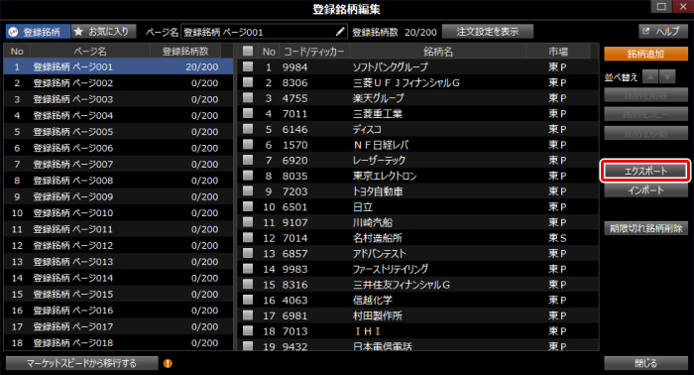This screenshot has width=694, height=375.
Task: Check the box for ＮＦ日経レバ row
Action: pyautogui.click(x=248, y=144)
